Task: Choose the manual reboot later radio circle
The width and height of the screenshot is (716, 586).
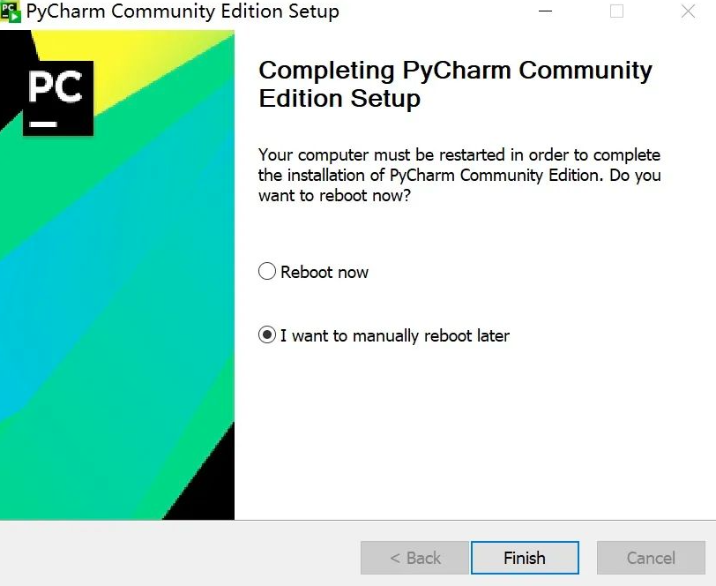Action: pos(267,334)
